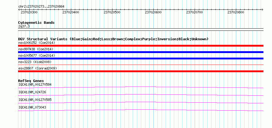
Task: Open transcript label IQCA1|NM_001270584
Action: coord(35,84)
